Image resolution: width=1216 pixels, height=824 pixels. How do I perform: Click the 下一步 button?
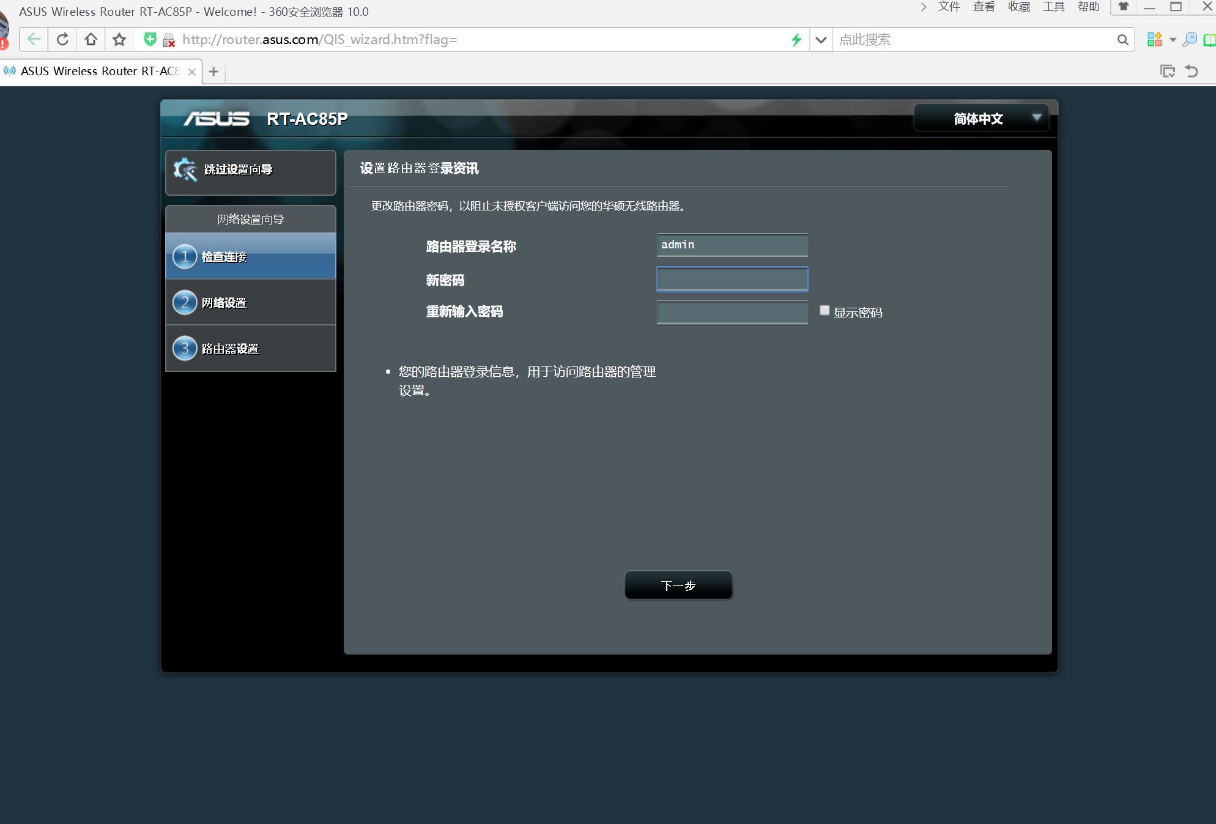pos(678,585)
